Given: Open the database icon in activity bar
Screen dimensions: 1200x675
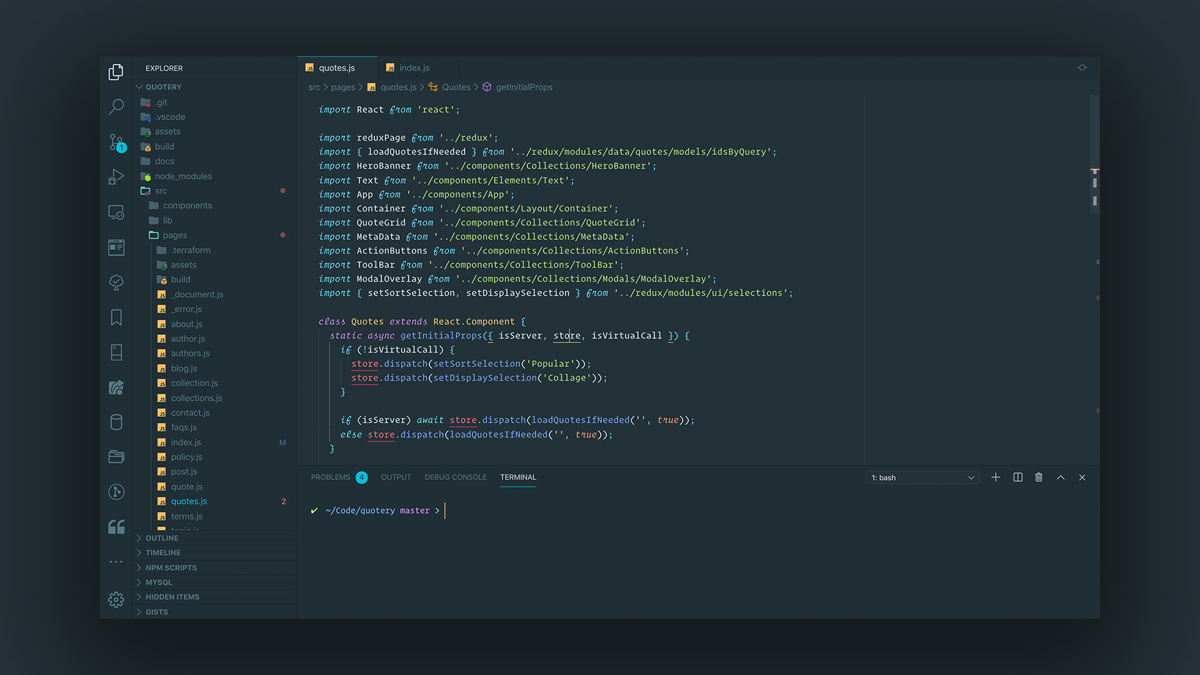Looking at the screenshot, I should click(116, 422).
